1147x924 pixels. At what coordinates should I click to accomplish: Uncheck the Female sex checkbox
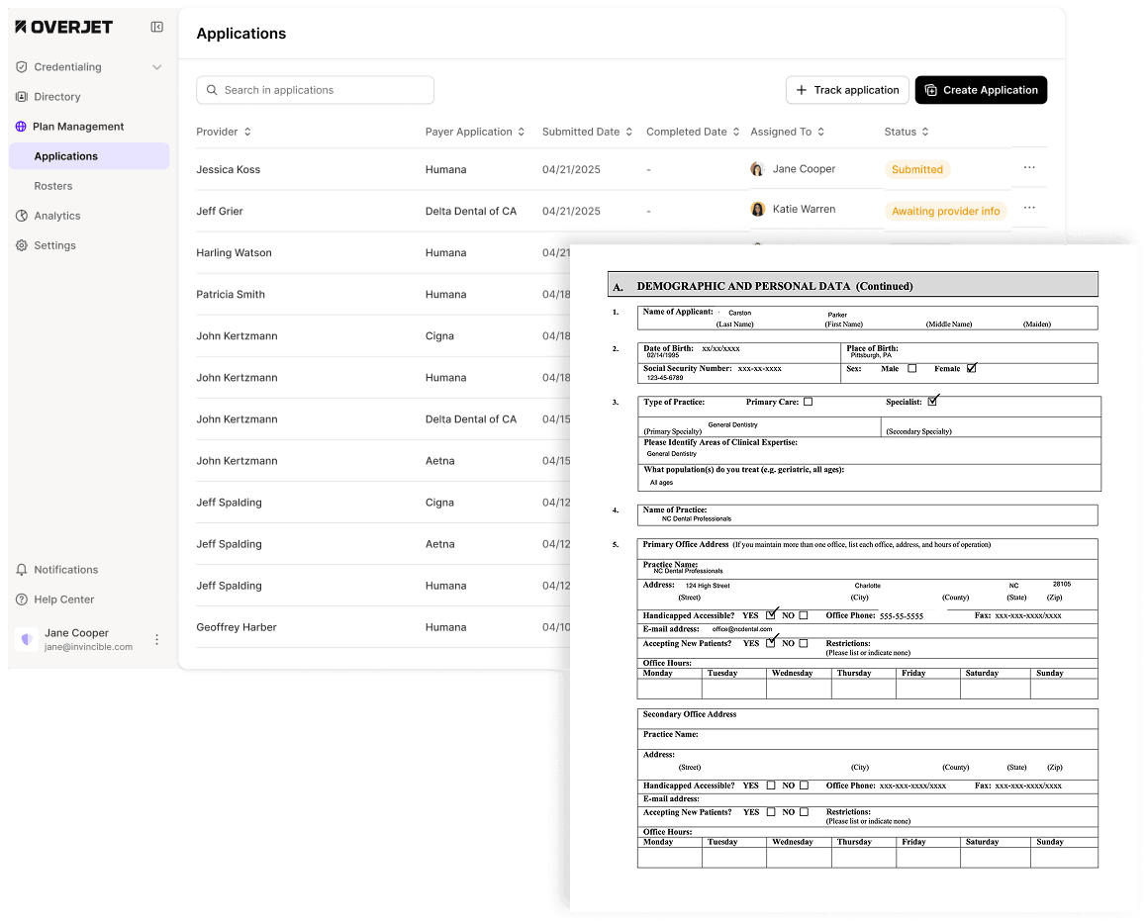(x=971, y=369)
